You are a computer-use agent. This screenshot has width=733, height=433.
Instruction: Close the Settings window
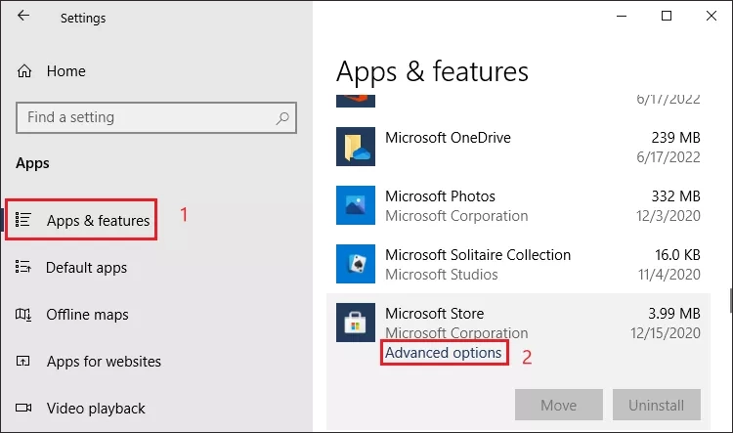pos(711,16)
